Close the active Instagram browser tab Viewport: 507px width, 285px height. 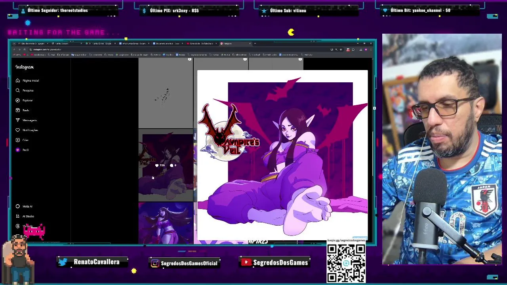click(x=250, y=44)
